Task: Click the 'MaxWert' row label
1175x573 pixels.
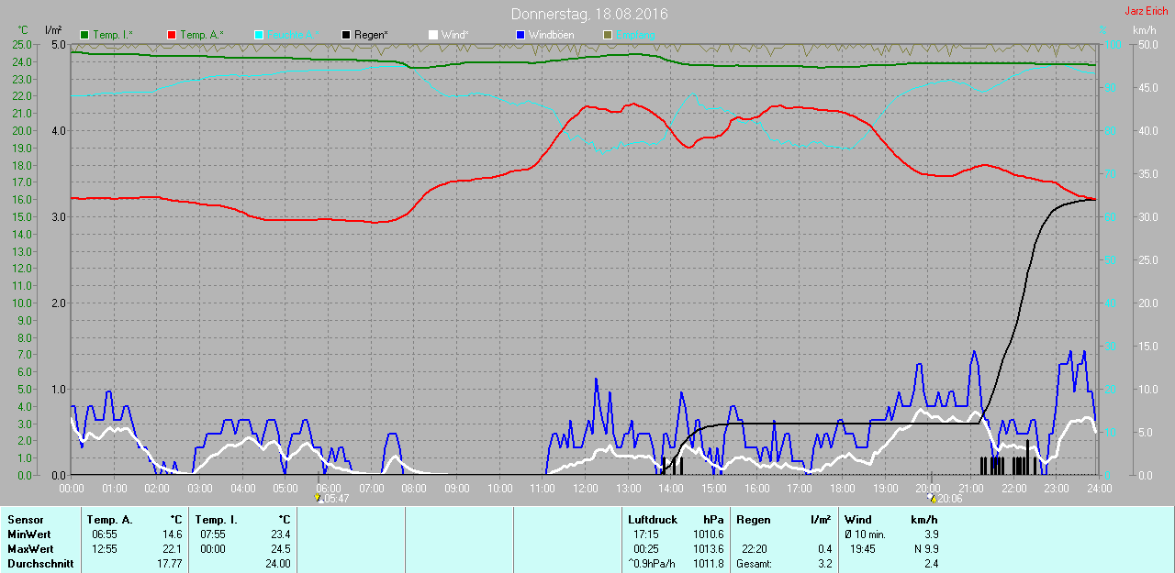Action: (29, 549)
